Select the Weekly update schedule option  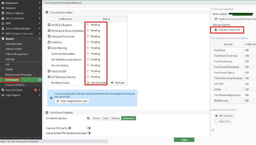click(x=116, y=118)
